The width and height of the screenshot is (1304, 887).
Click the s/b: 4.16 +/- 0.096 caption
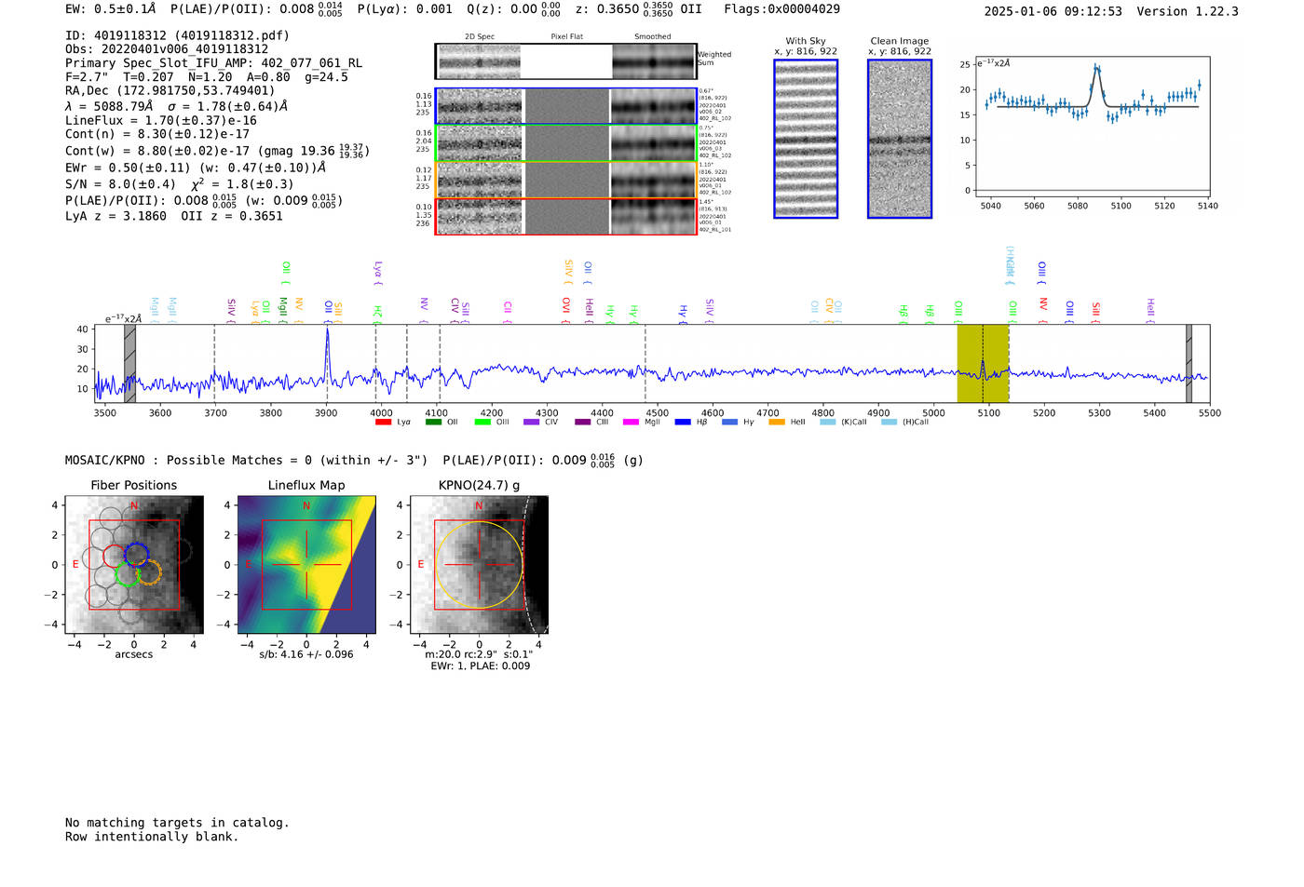(306, 654)
